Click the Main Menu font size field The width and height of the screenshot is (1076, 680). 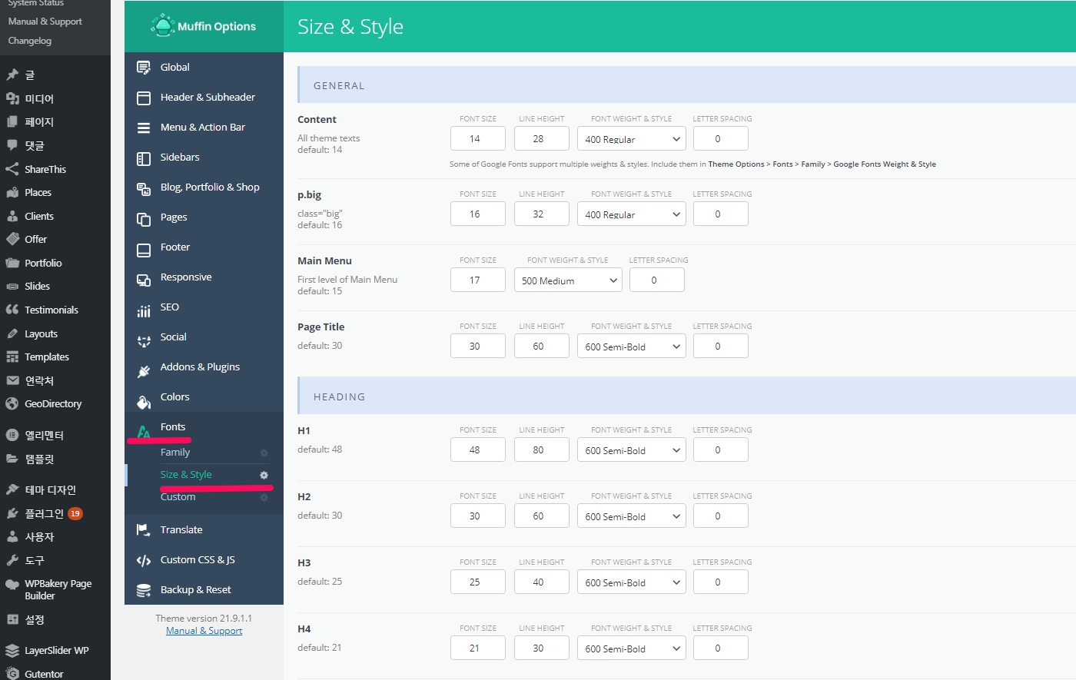(x=478, y=280)
